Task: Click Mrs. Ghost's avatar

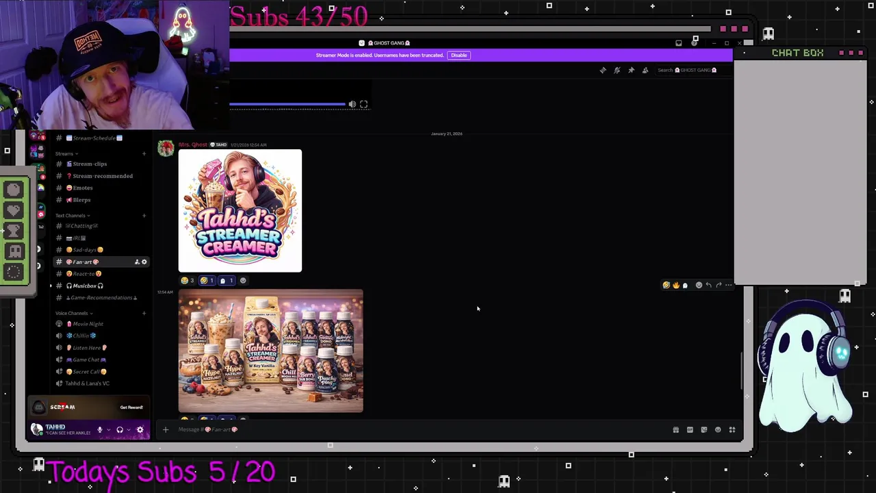Action: pos(166,149)
